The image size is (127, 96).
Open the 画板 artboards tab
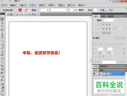(102, 70)
